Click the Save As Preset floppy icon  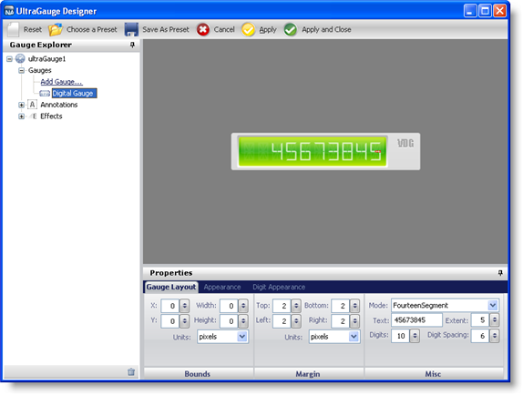131,30
